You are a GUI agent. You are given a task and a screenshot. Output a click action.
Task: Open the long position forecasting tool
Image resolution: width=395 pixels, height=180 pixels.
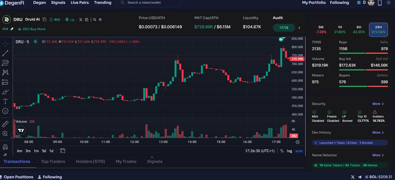5,82
